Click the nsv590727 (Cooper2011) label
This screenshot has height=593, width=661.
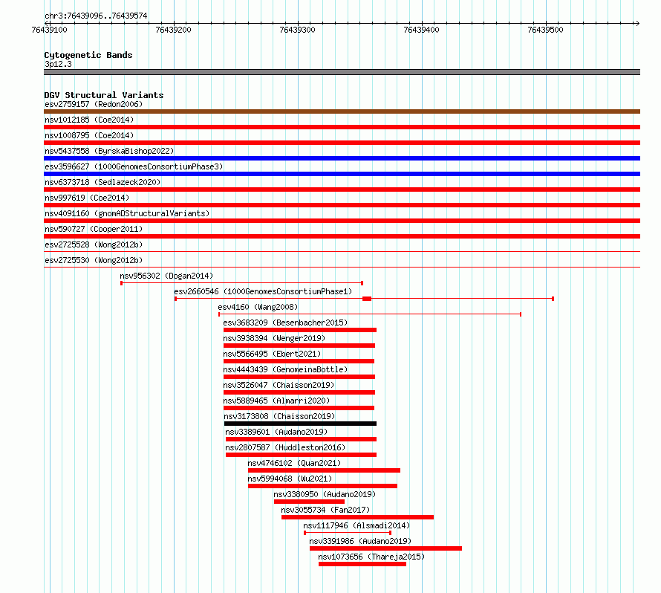[94, 229]
